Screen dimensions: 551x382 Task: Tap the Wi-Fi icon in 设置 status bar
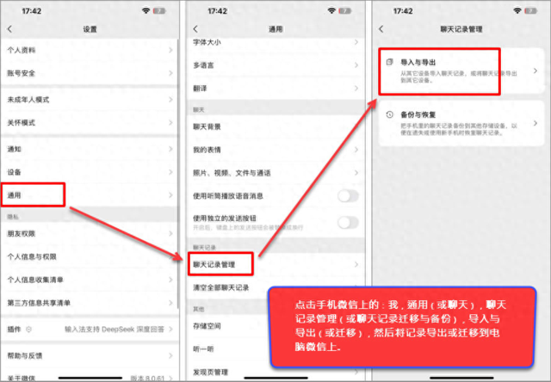[x=145, y=11]
